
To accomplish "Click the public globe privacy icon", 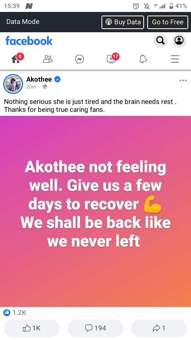I will coord(45,87).
